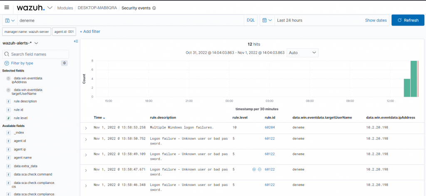Expand the Wazuh app menu chevron
Image resolution: width=426 pixels, height=196 pixels.
tap(50, 8)
